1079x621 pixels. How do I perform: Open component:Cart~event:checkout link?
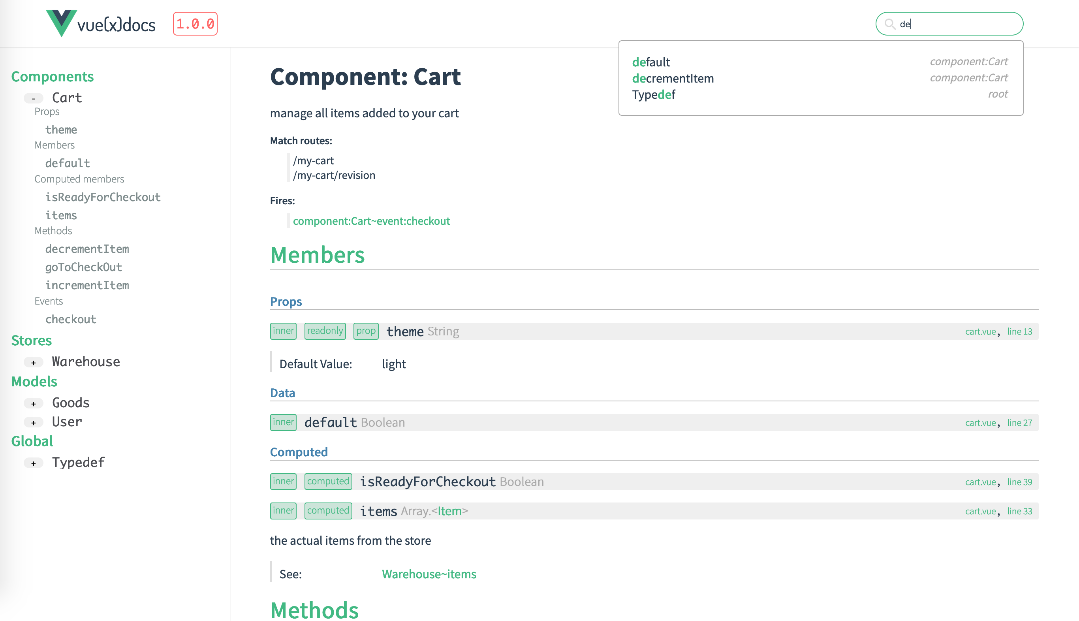[371, 221]
